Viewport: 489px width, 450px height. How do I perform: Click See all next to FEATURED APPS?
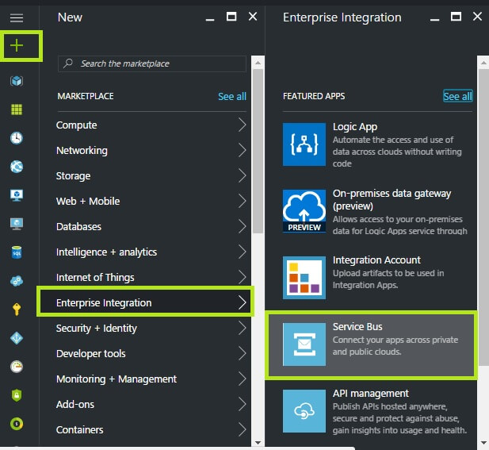click(457, 97)
